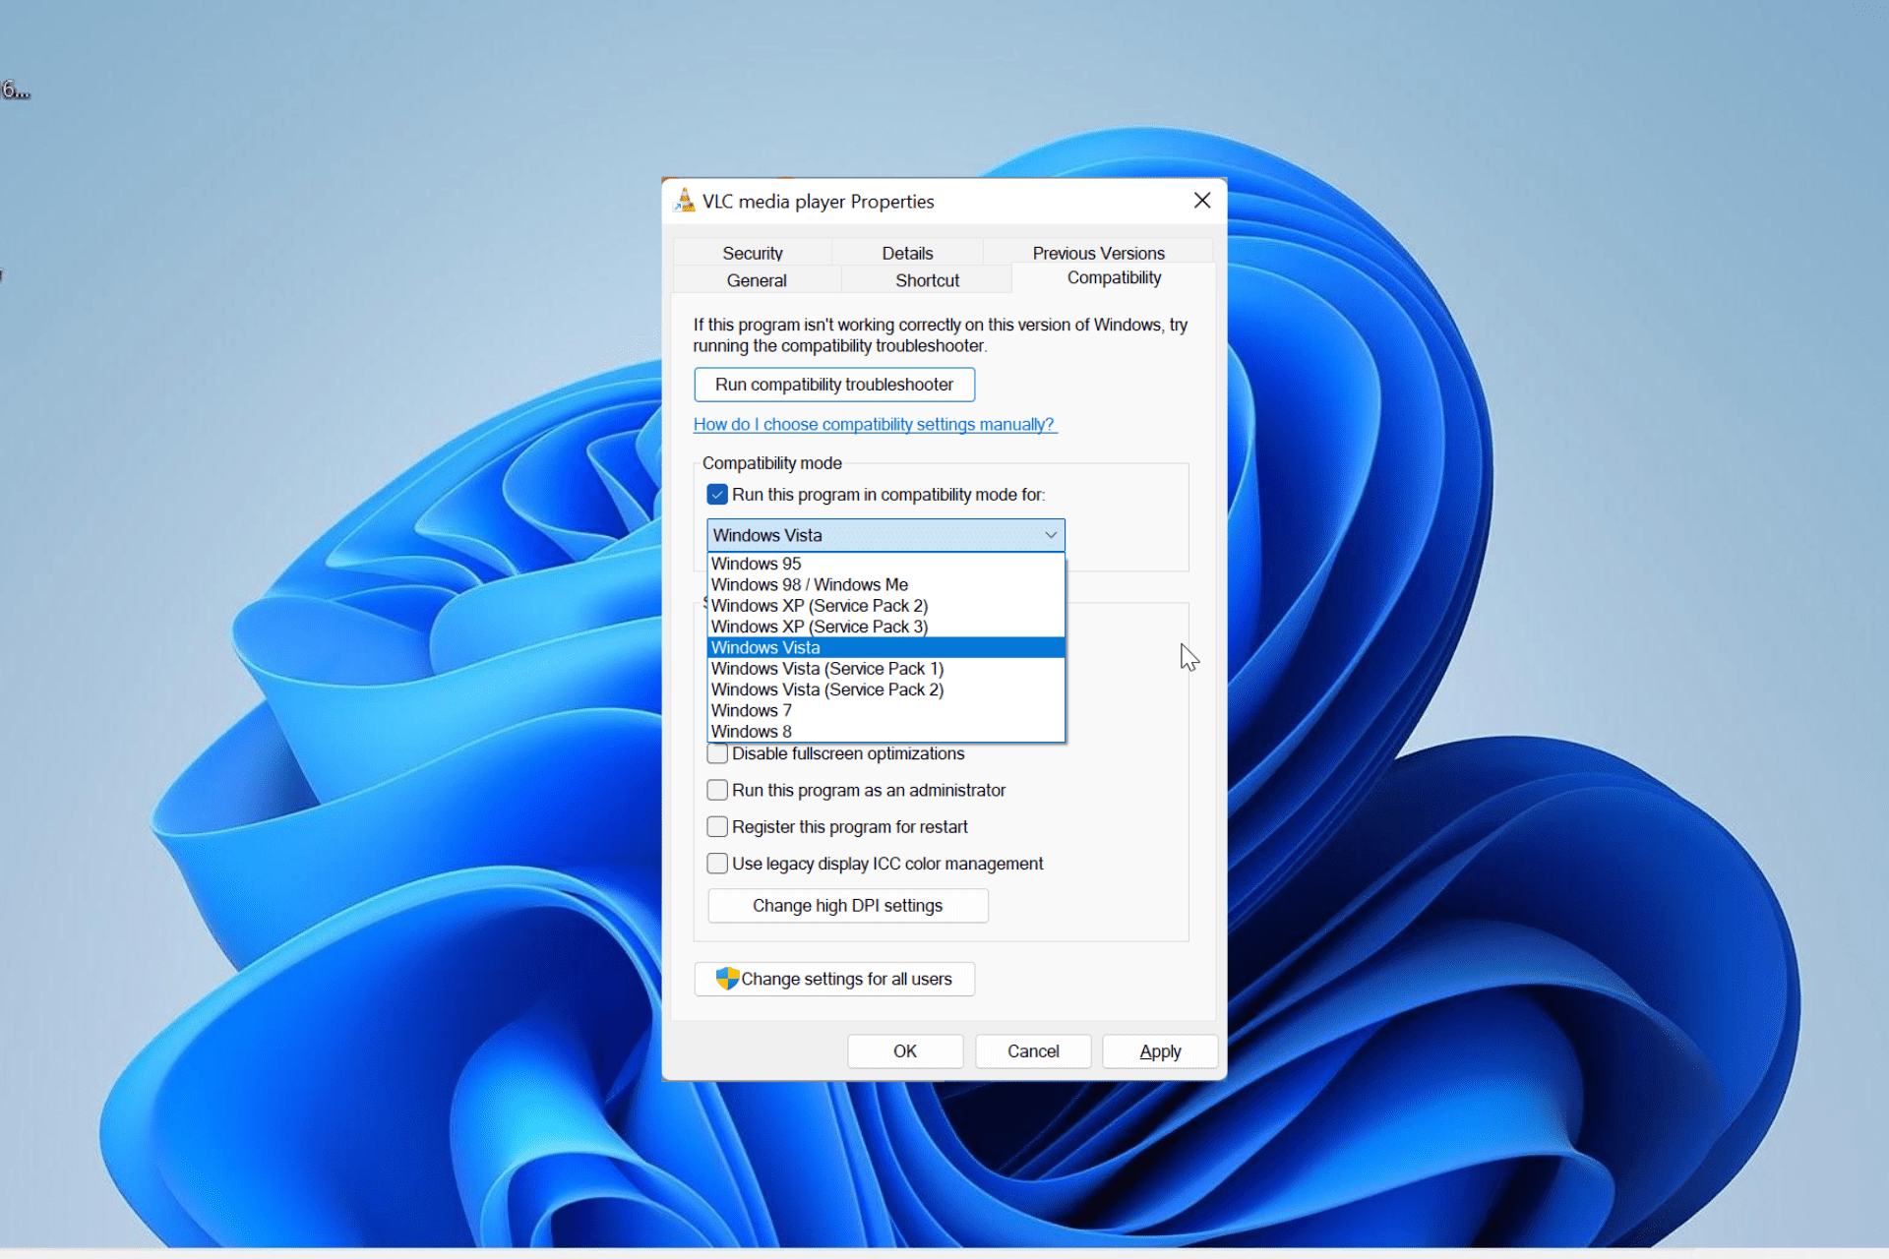Open the Previous Versions tab
The width and height of the screenshot is (1889, 1259).
coord(1097,253)
